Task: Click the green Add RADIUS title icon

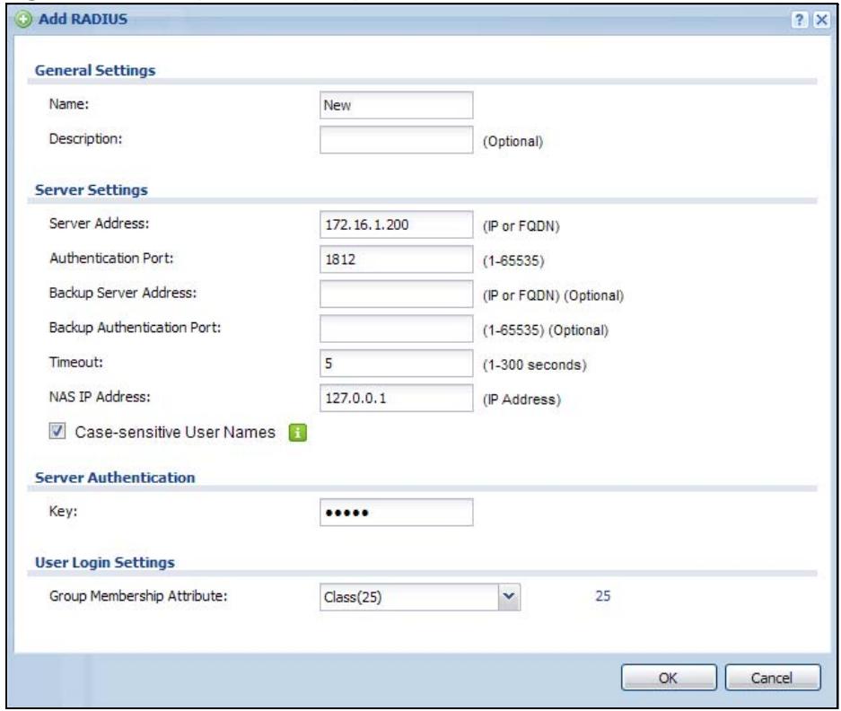Action: 23,20
